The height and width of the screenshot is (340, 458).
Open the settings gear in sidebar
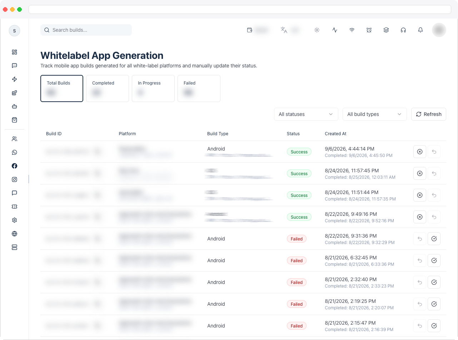point(14,220)
